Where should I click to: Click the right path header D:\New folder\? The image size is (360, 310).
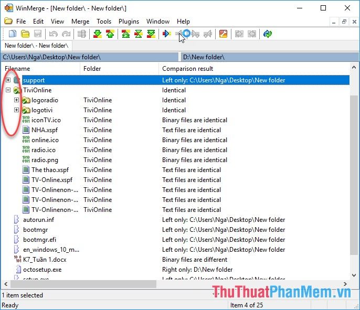pyautogui.click(x=270, y=57)
